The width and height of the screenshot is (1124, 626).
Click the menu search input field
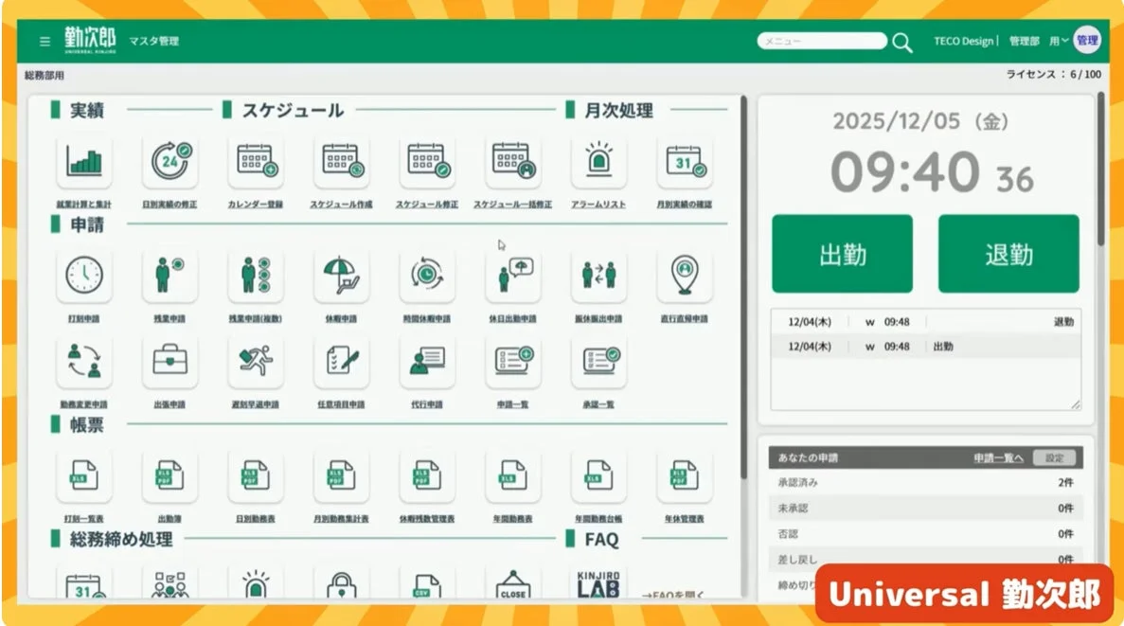820,40
